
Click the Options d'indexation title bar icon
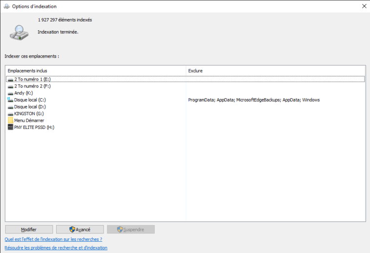point(7,6)
